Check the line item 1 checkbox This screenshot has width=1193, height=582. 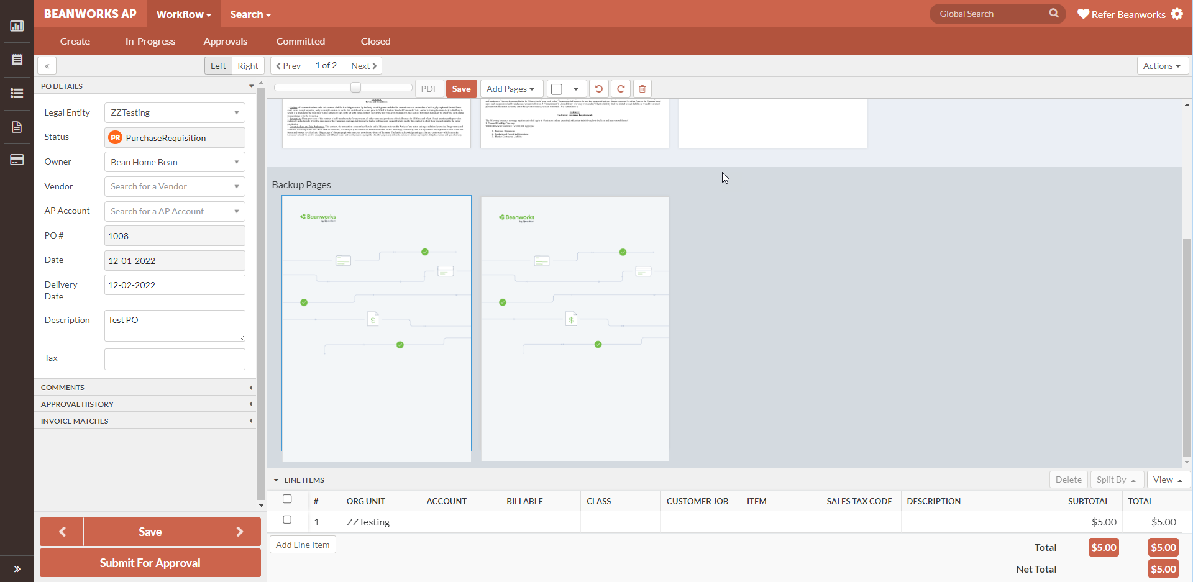click(x=287, y=519)
